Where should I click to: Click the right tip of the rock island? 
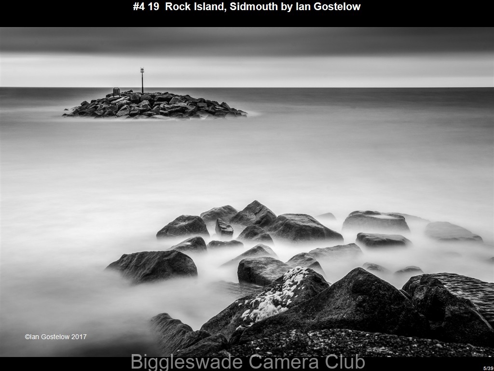coord(241,113)
